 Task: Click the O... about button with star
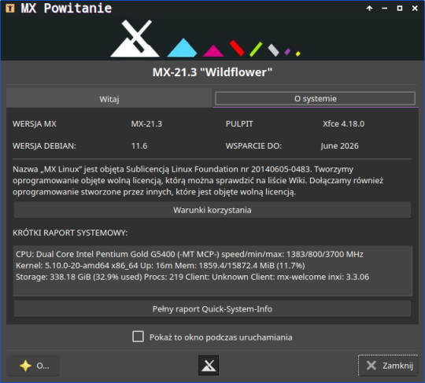[33, 366]
